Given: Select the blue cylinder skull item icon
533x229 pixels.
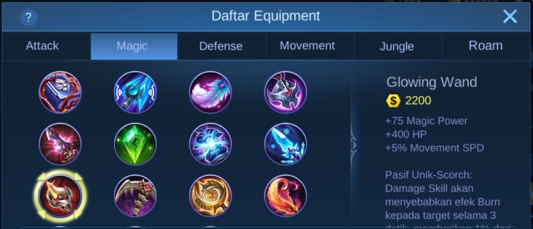Looking at the screenshot, I should point(60,92).
